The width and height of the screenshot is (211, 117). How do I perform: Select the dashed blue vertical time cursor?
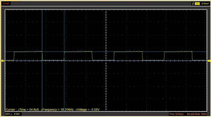64,60
